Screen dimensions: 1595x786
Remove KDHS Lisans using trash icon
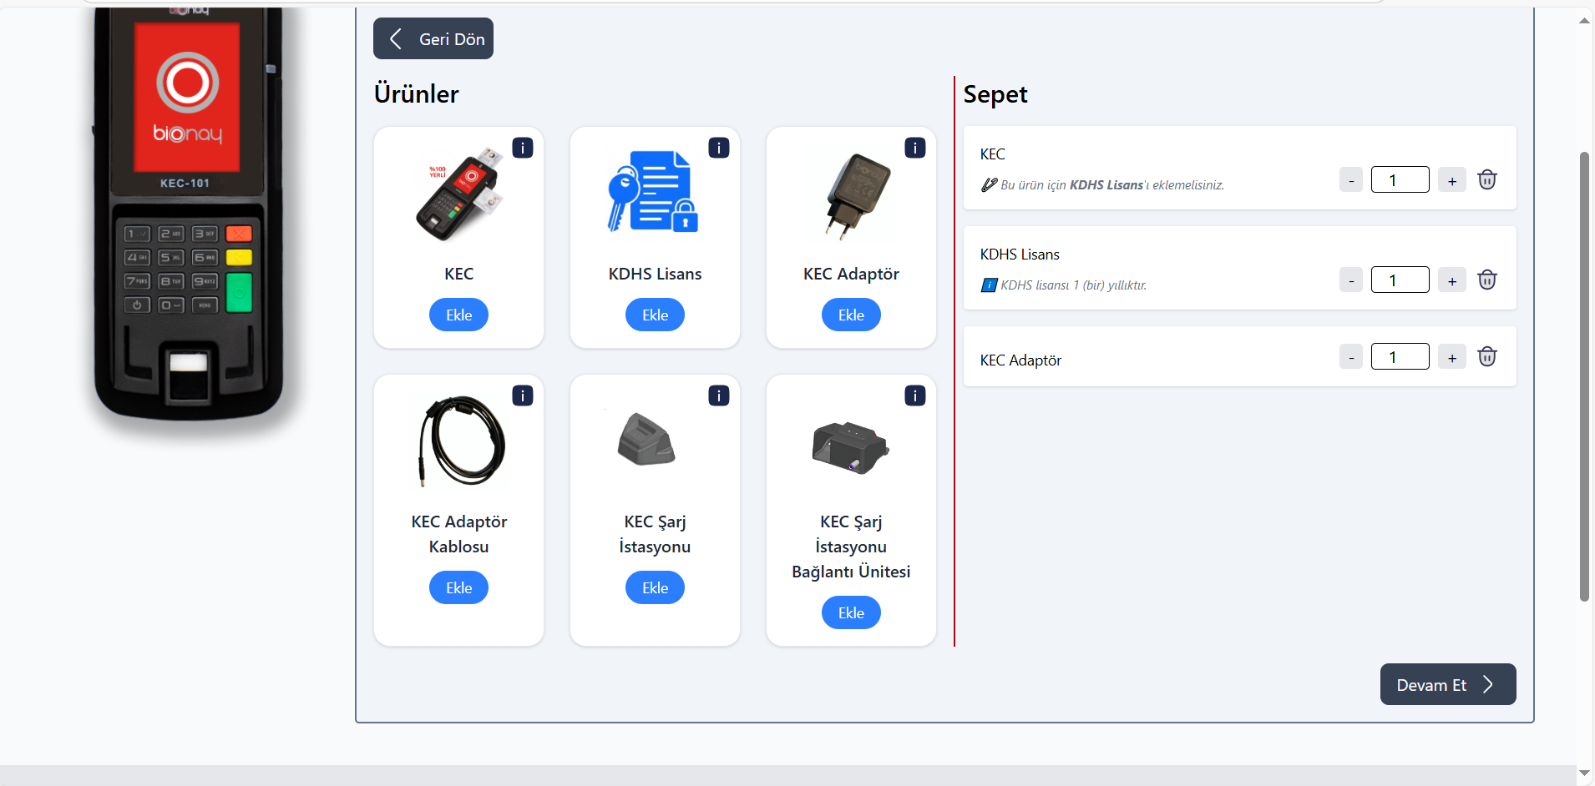click(1486, 280)
